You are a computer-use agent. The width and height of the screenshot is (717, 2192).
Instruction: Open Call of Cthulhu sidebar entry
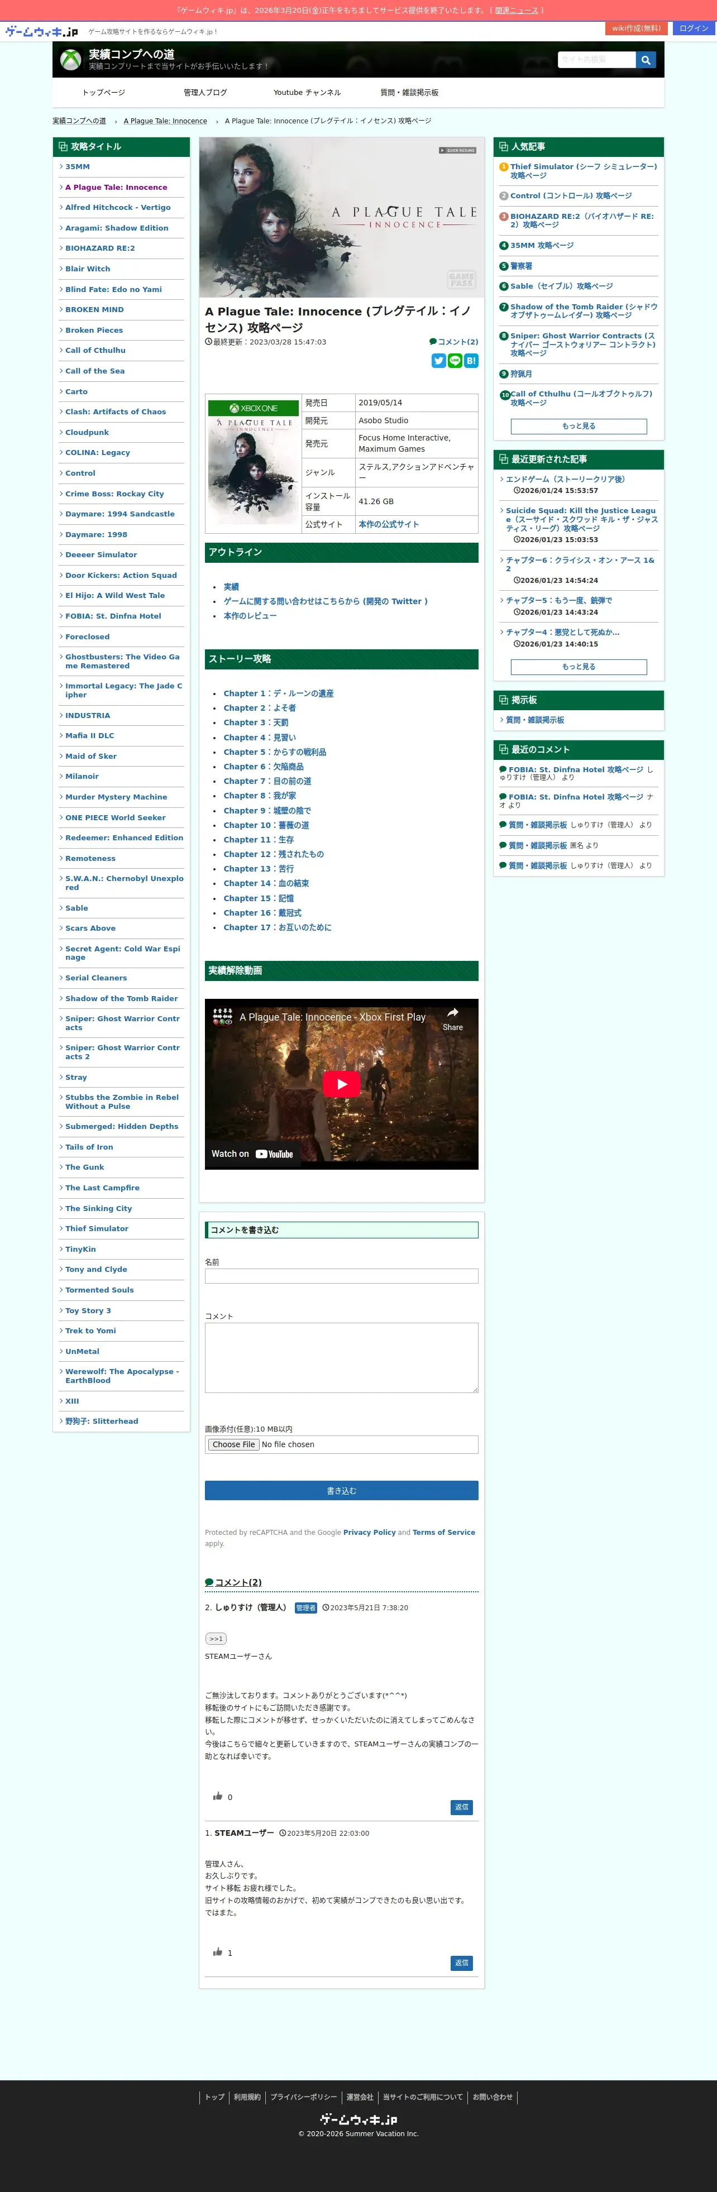pos(95,351)
